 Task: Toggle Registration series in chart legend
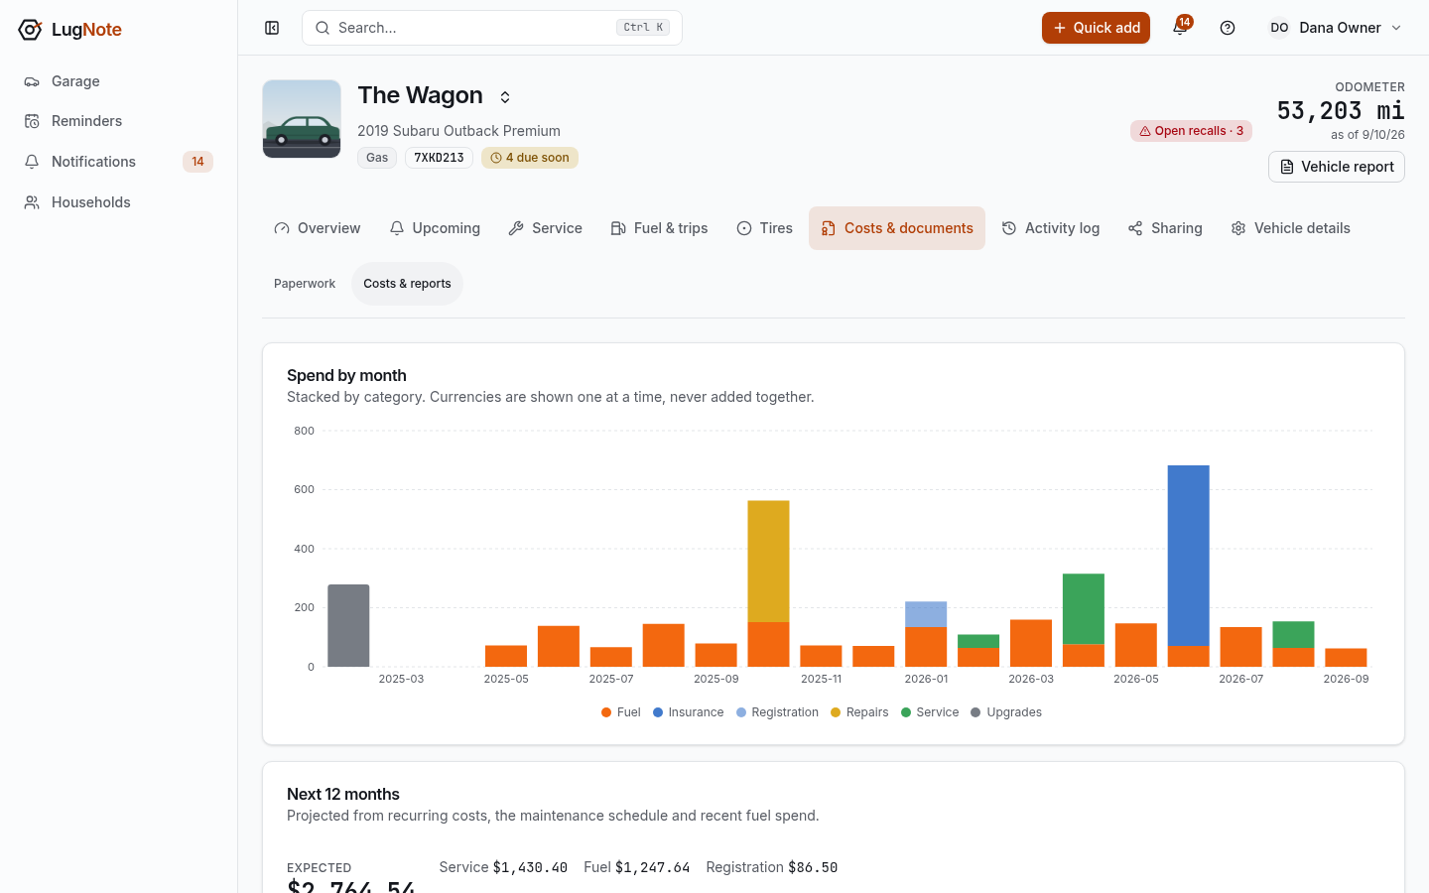tap(778, 712)
